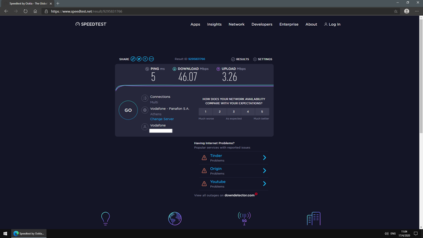Rate network availability 1

coord(206,112)
